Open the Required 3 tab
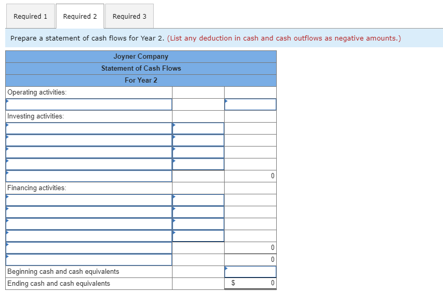The width and height of the screenshot is (443, 292). pos(129,16)
